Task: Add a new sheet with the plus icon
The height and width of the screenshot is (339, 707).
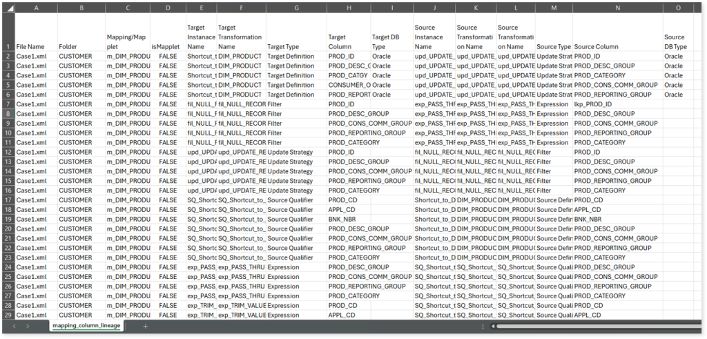Action: click(x=145, y=326)
